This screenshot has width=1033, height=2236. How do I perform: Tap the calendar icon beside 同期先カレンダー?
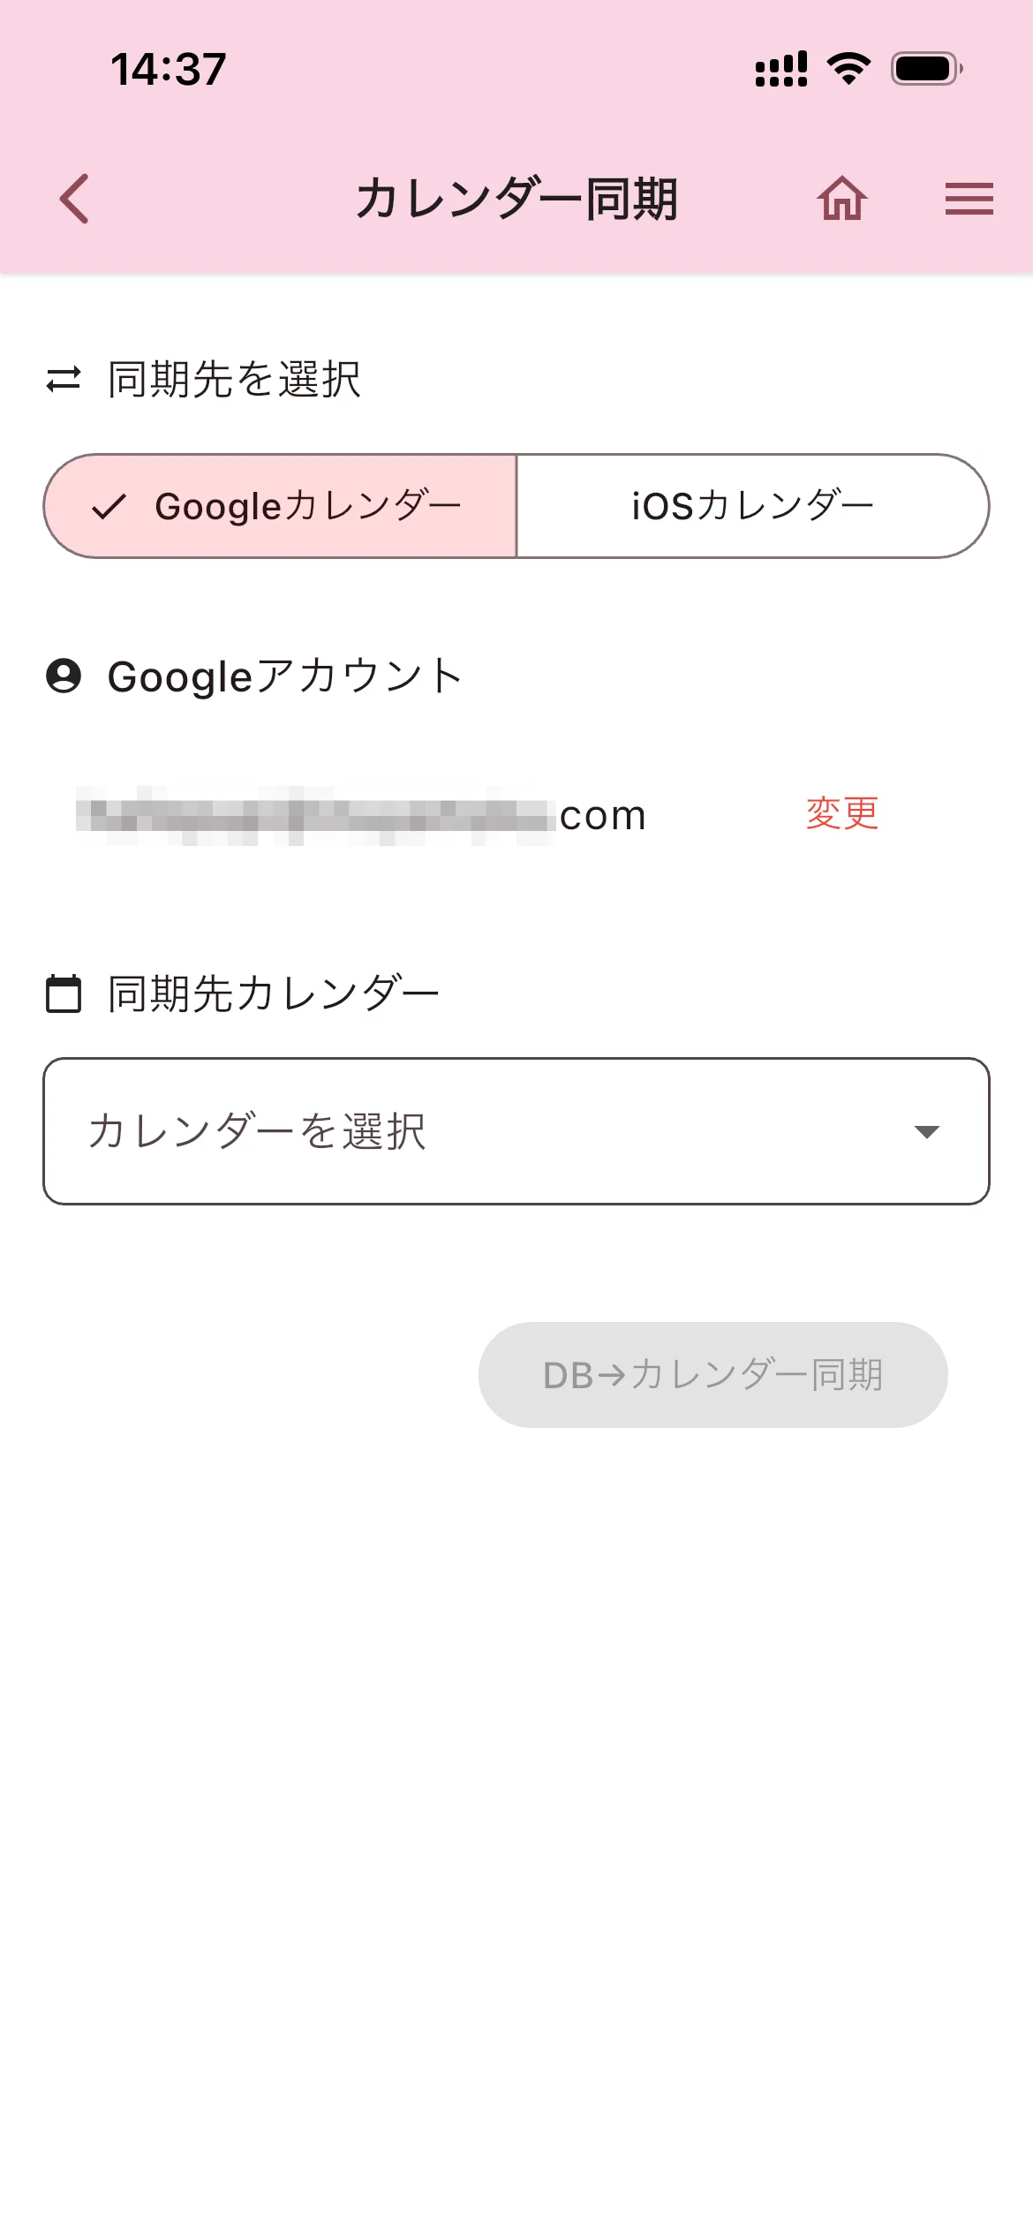click(x=64, y=994)
